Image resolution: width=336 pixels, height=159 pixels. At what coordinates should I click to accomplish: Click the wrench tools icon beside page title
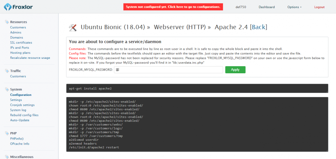pos(73,27)
